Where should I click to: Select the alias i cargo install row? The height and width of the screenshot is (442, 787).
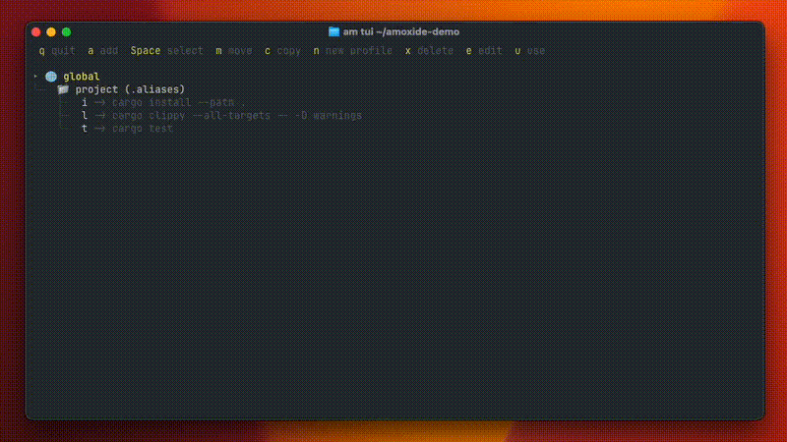[163, 103]
